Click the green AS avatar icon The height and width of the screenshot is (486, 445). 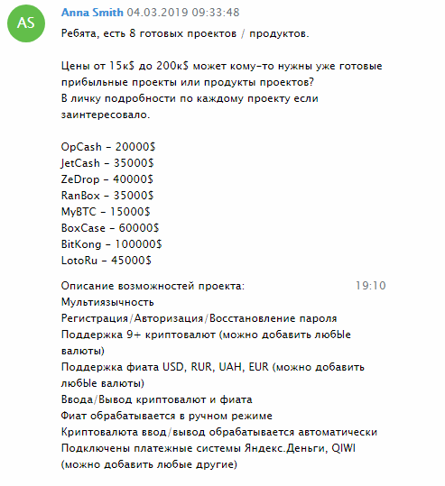(26, 23)
